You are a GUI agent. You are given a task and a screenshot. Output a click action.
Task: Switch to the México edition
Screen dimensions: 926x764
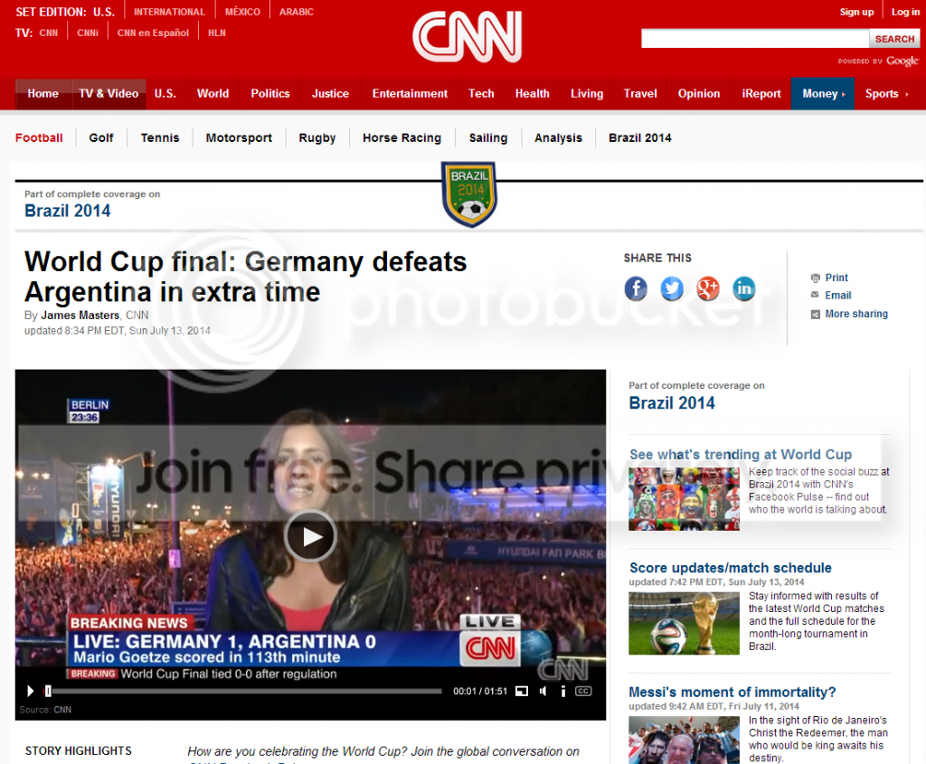tap(242, 12)
